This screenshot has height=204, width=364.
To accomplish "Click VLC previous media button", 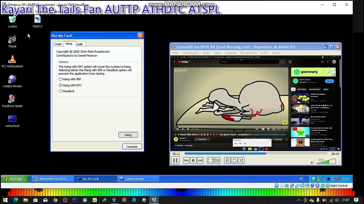I will (x=186, y=160).
